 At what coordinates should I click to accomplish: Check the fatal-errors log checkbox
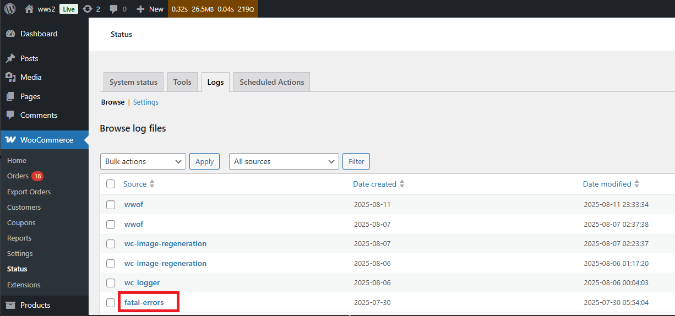point(111,303)
